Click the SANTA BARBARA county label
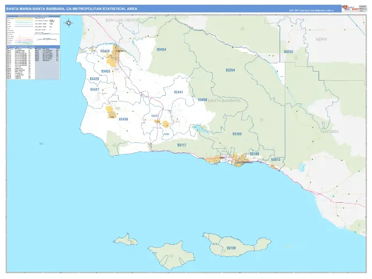372x279 pixels. pyautogui.click(x=224, y=101)
